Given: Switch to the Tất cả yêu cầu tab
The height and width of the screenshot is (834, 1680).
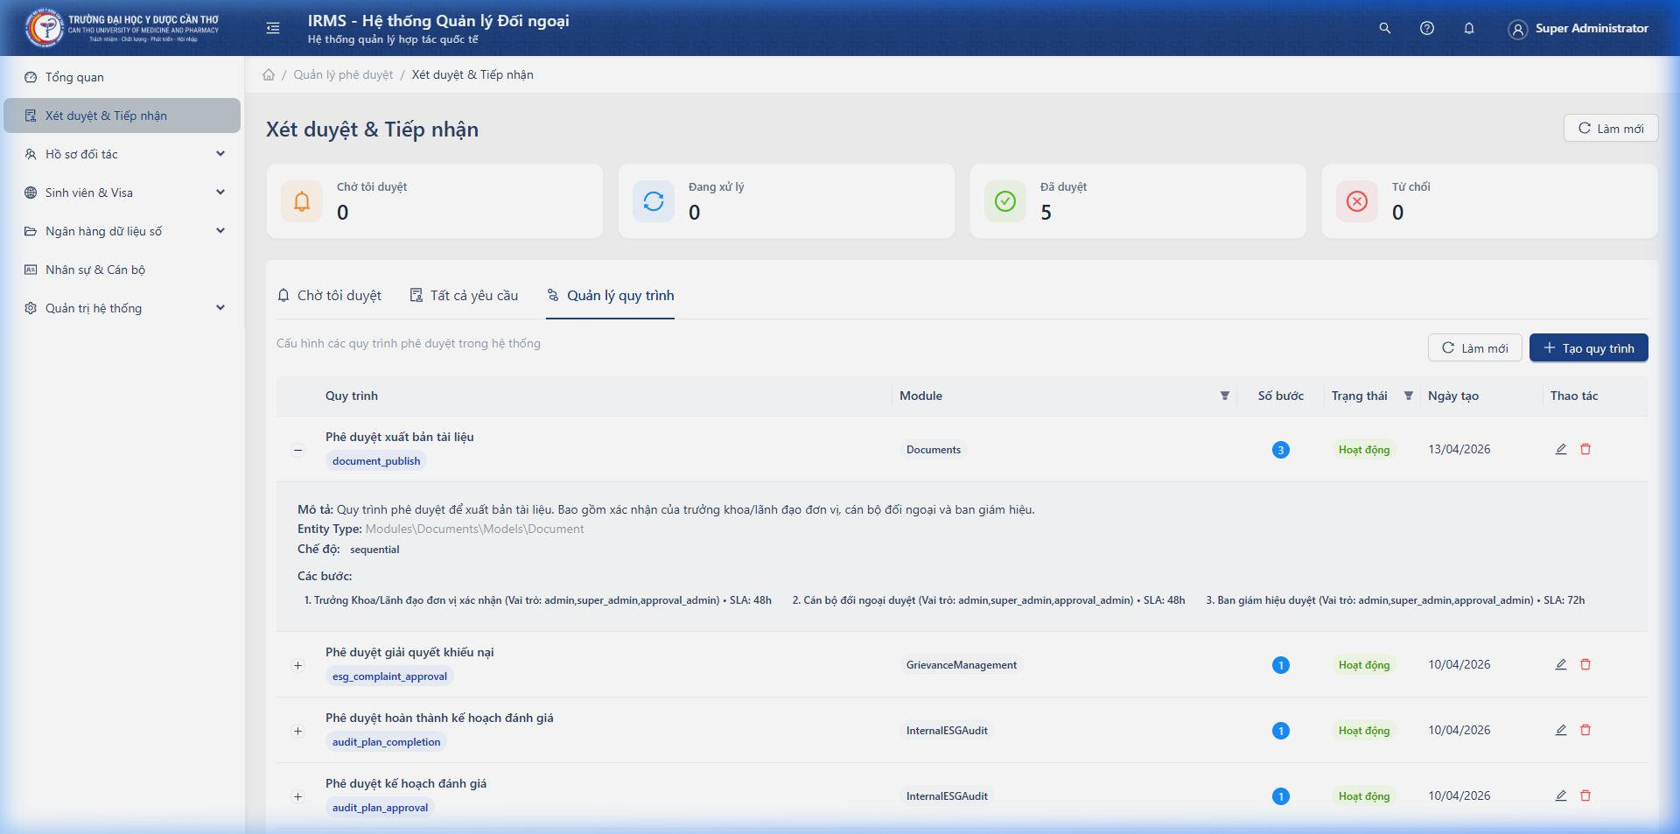Looking at the screenshot, I should [464, 296].
